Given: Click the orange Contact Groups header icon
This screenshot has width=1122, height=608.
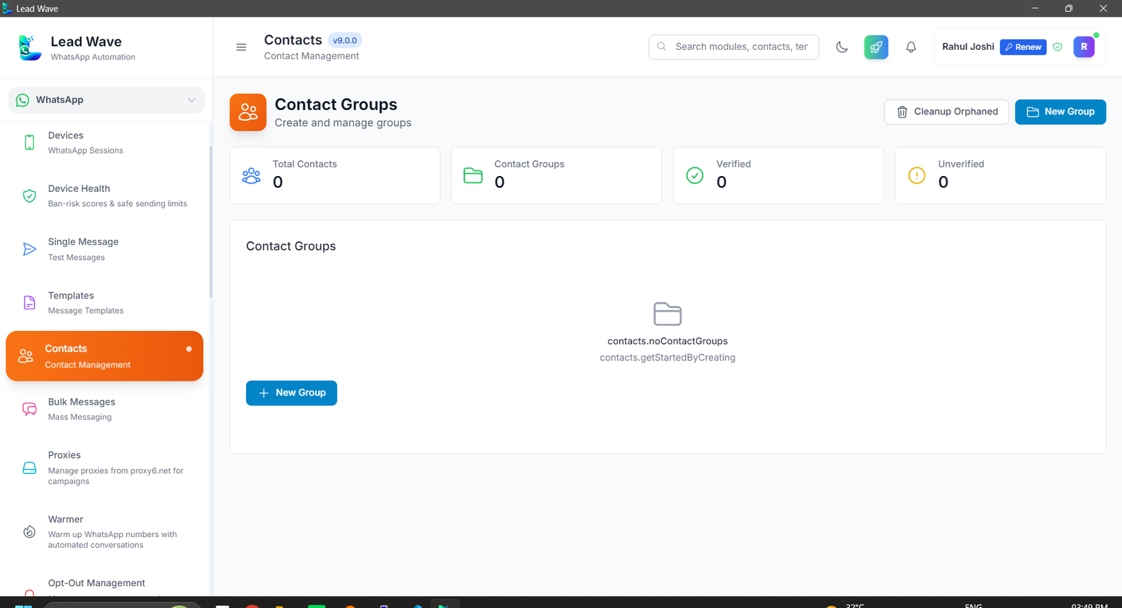Looking at the screenshot, I should point(248,112).
